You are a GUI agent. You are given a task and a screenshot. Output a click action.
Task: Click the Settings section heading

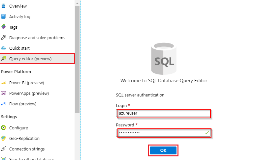point(9,117)
